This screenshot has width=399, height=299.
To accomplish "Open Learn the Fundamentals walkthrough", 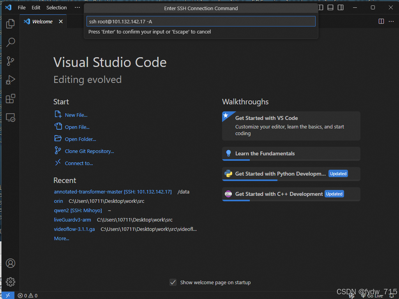I will (291, 153).
